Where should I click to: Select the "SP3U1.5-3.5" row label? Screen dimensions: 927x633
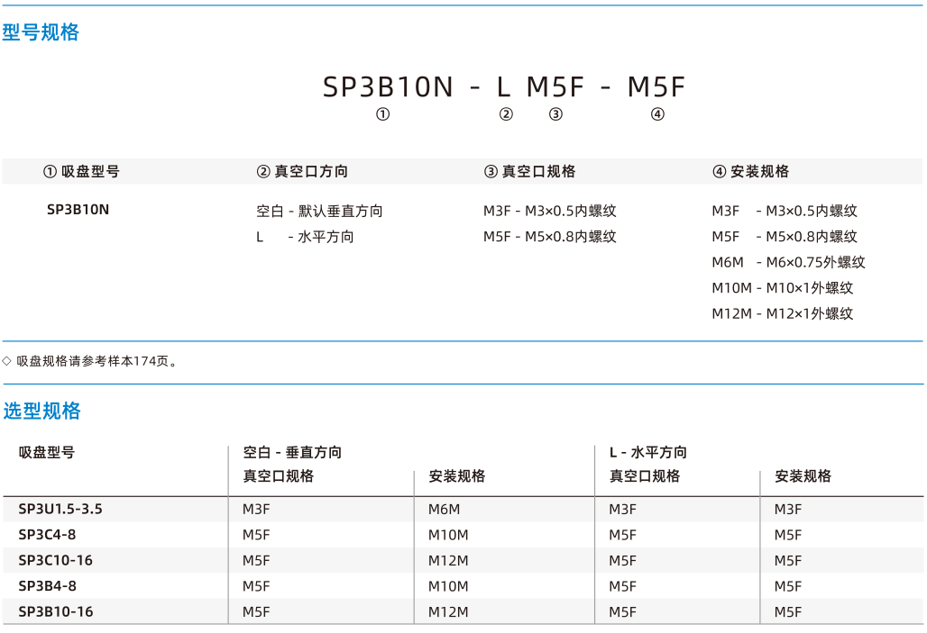[60, 509]
